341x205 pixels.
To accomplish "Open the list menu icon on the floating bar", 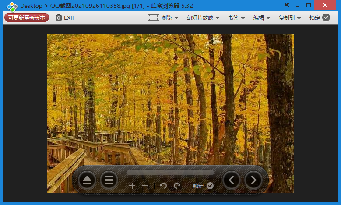I will 109,180.
